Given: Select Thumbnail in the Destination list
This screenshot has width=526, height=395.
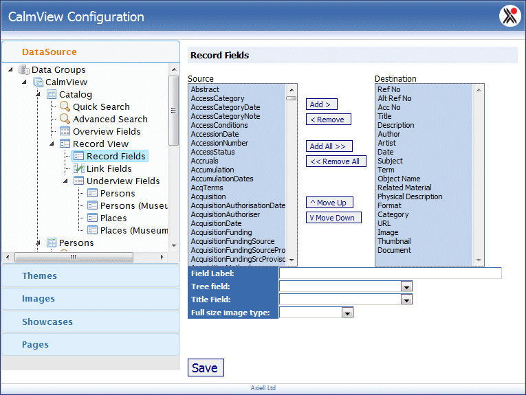Looking at the screenshot, I should pos(394,241).
